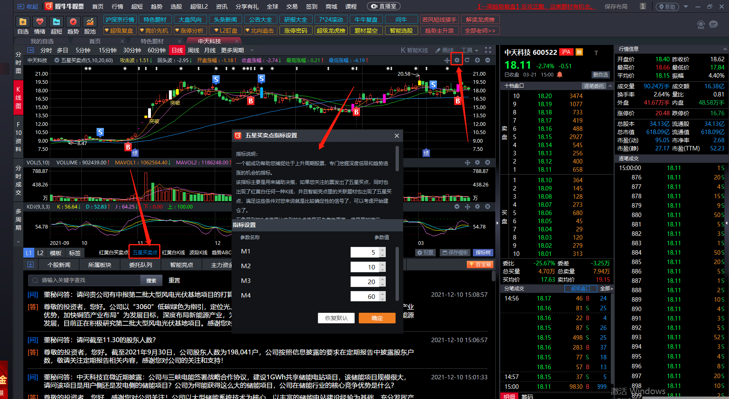Toggle 超级盘口 in trade details
Viewport: 729px width, 399px height.
(580, 288)
